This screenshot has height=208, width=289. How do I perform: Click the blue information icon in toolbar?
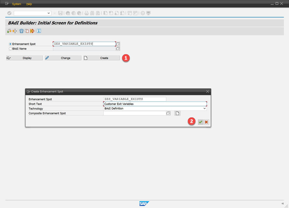(39, 31)
